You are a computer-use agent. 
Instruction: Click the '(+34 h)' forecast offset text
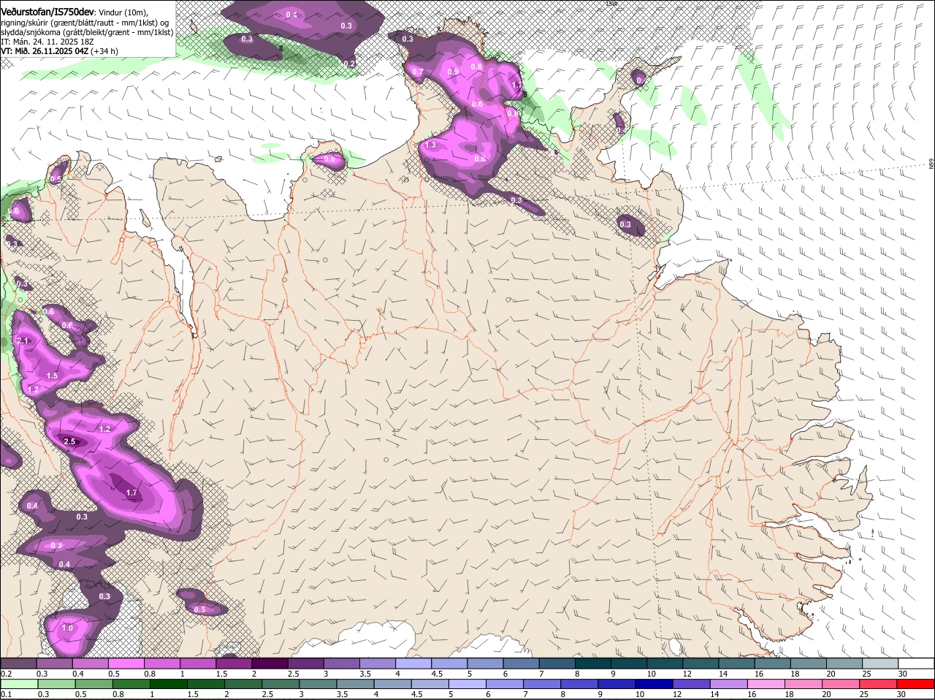pyautogui.click(x=105, y=51)
